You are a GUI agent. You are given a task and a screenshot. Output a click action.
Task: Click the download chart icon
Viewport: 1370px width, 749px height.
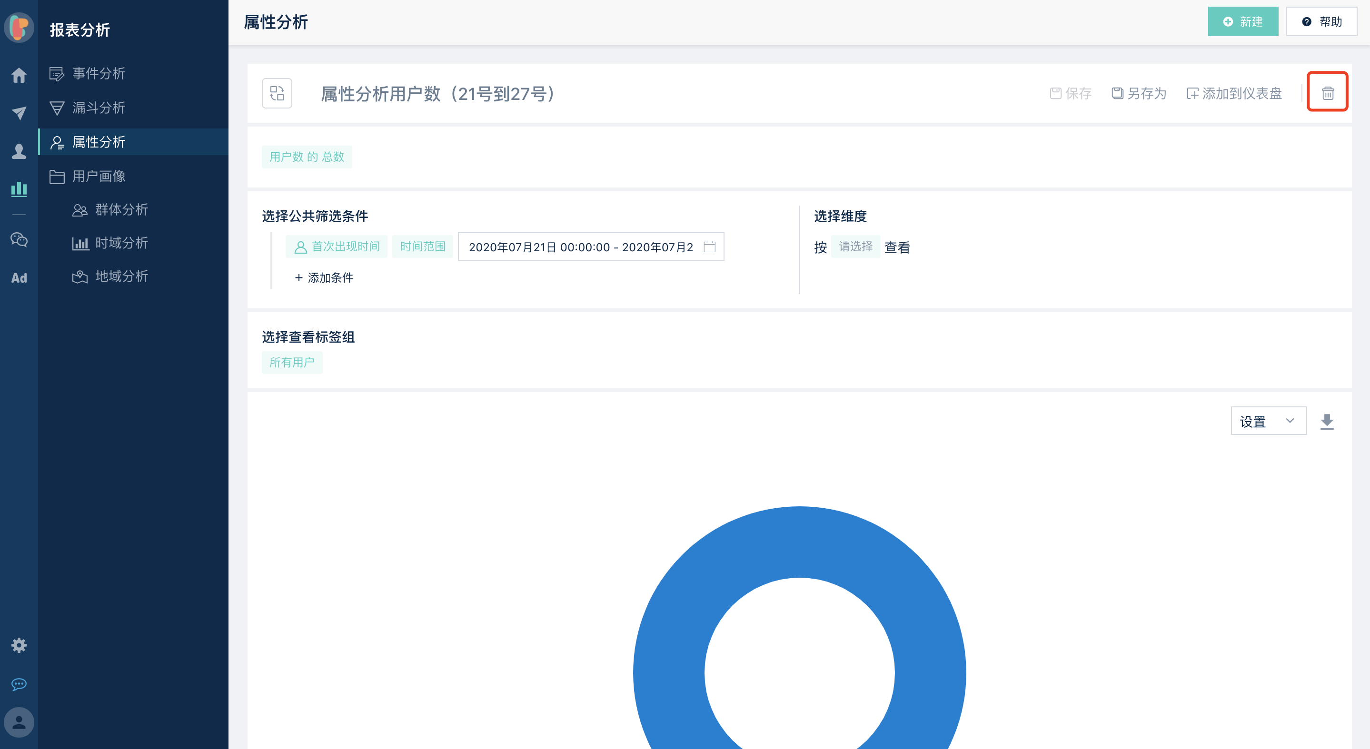pos(1326,422)
